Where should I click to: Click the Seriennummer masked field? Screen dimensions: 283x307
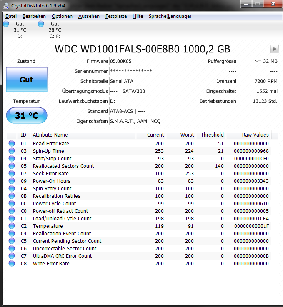click(x=146, y=71)
